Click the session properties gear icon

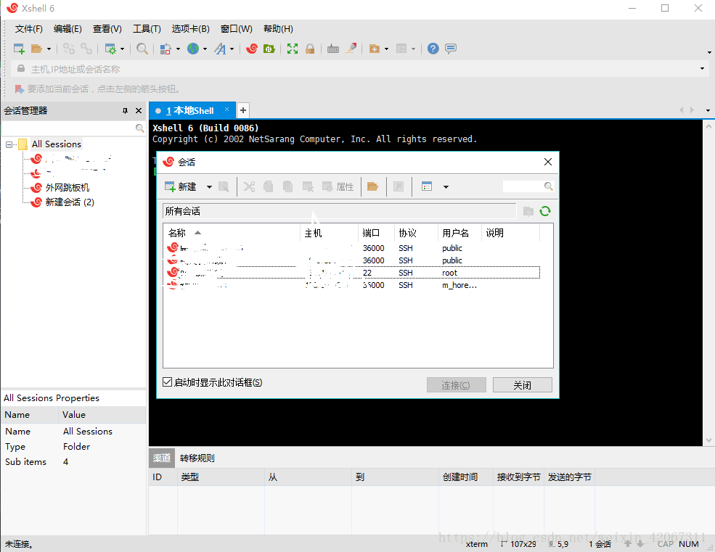tap(111, 49)
